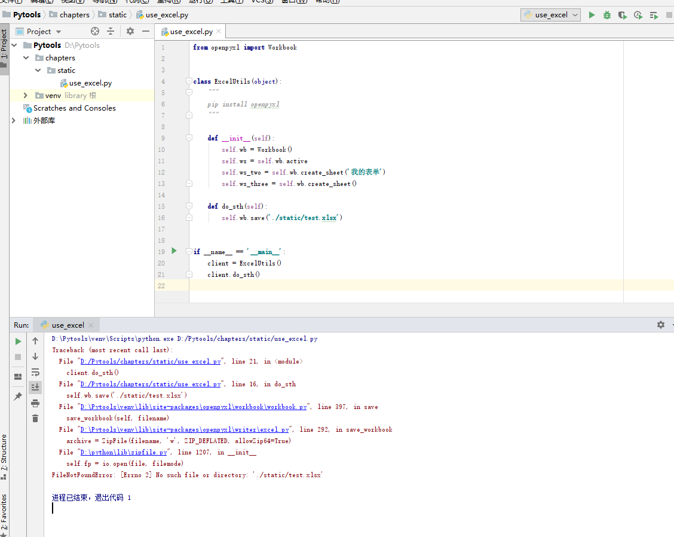Click the profiler clock-run icon
This screenshot has width=674, height=537.
pyautogui.click(x=638, y=15)
